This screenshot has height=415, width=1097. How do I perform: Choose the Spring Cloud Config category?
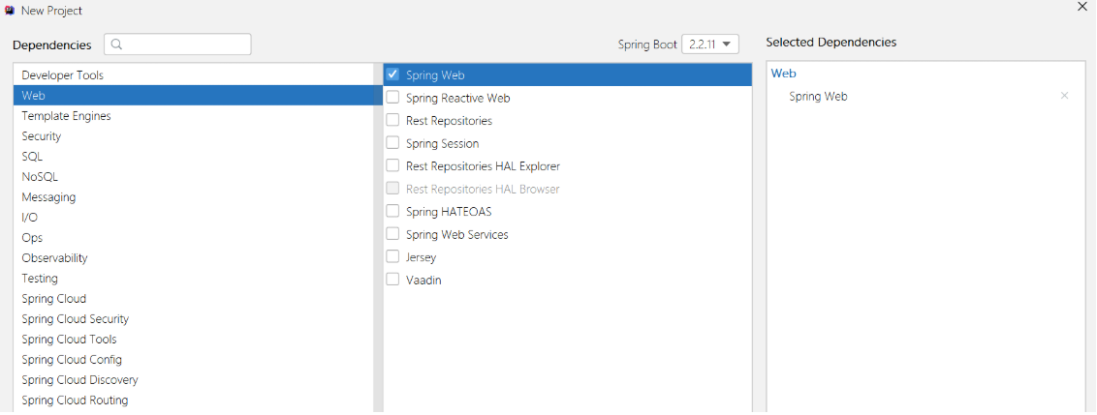pyautogui.click(x=194, y=359)
